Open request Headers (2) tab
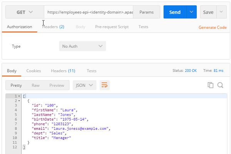The image size is (231, 154). click(53, 27)
